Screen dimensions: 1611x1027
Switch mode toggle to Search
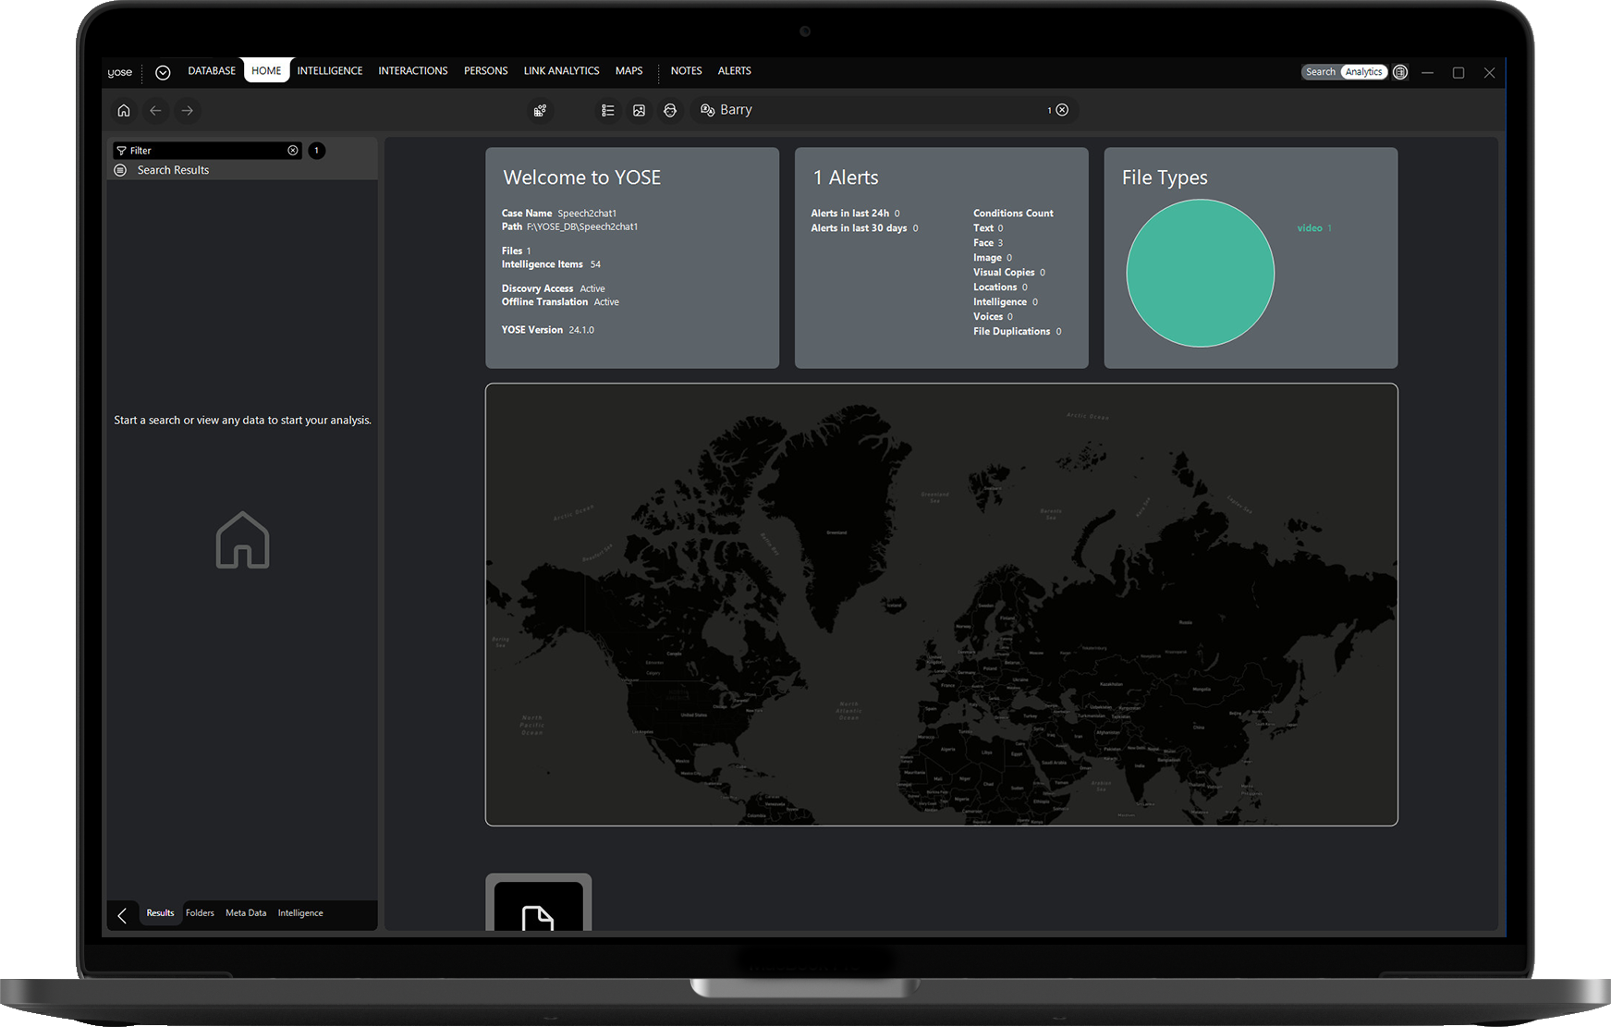1320,72
